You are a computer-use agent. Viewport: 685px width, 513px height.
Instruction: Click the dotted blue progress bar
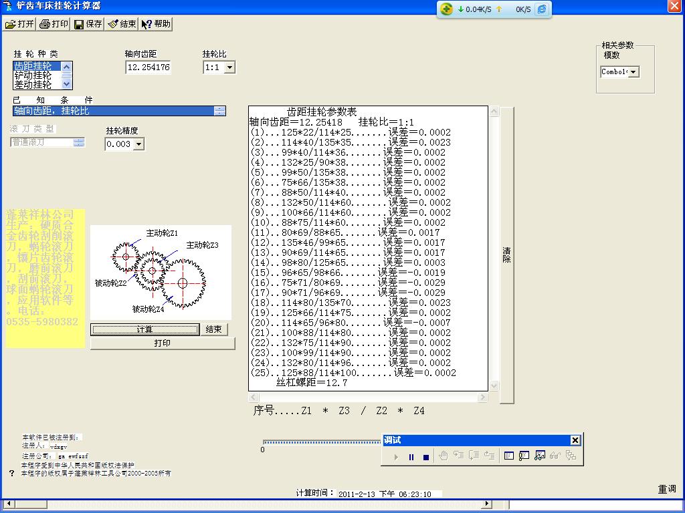[x=322, y=442]
